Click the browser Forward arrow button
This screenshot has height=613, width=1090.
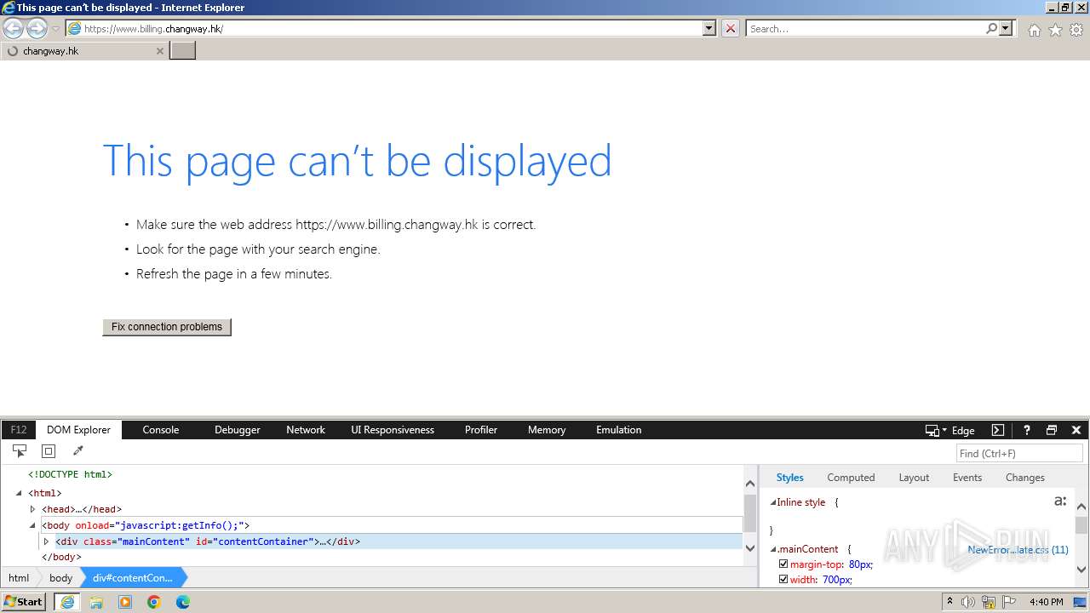click(x=37, y=28)
